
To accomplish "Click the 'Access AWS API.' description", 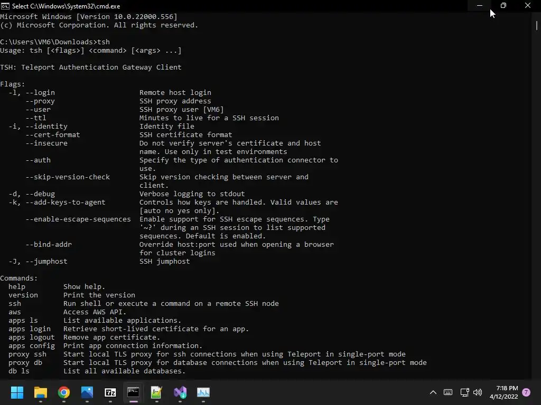I will [x=95, y=312].
